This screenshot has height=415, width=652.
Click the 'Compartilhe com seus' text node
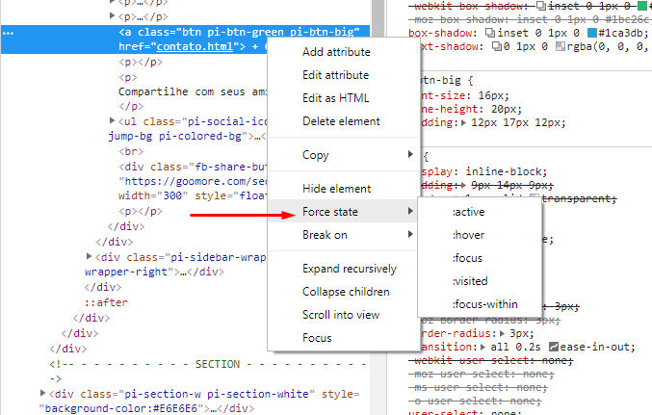[193, 91]
